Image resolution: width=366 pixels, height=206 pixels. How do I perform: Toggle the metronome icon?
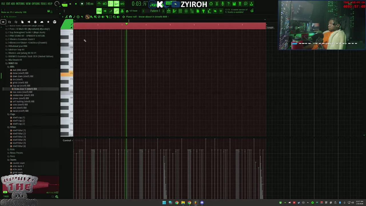pos(99,4)
